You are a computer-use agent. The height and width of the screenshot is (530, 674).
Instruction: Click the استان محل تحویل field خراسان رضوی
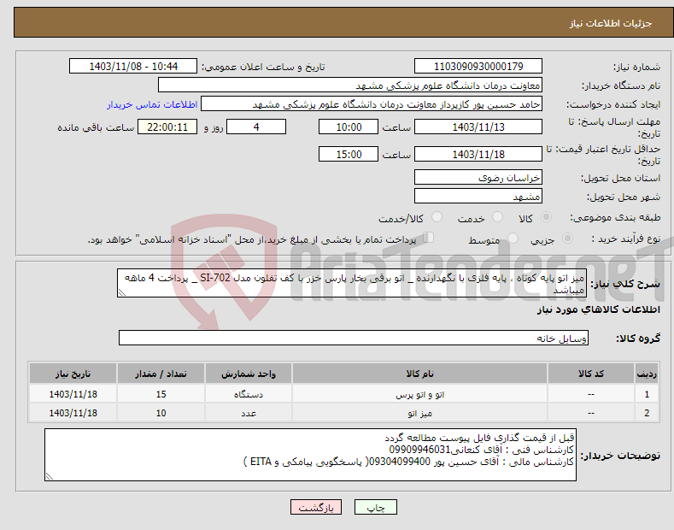point(478,177)
